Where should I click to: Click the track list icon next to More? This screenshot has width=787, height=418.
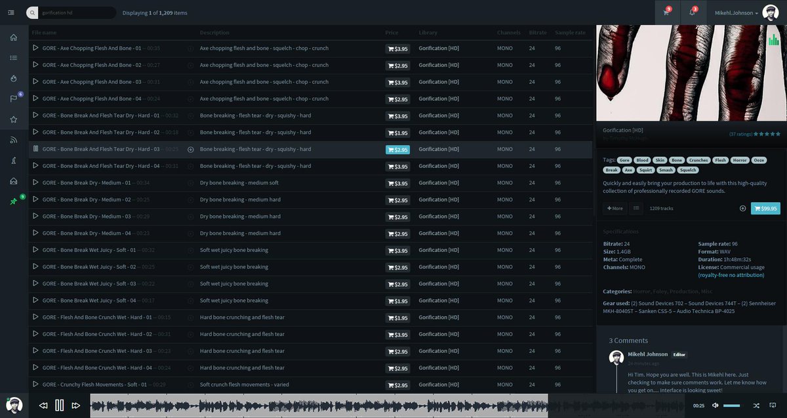(x=636, y=209)
